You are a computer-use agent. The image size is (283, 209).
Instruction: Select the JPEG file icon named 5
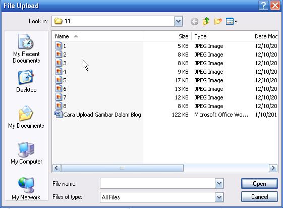[59, 80]
